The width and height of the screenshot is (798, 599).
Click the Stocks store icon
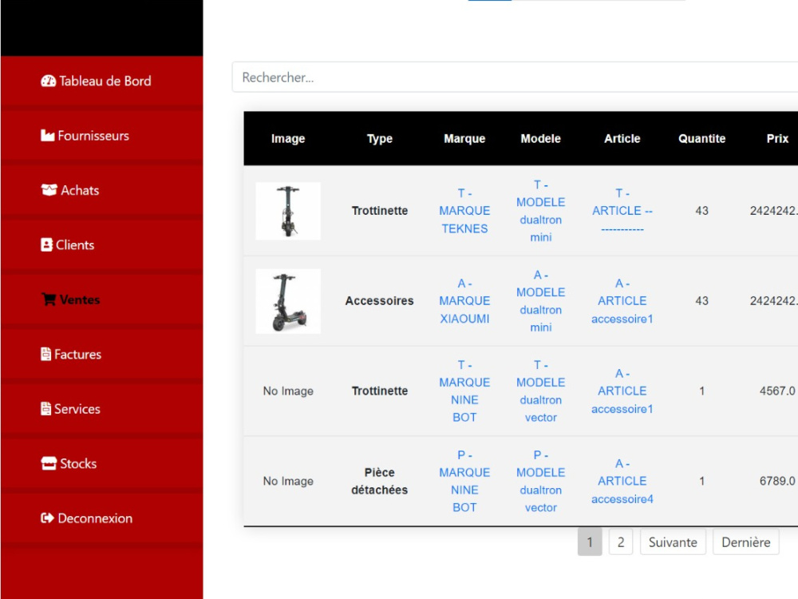click(49, 463)
